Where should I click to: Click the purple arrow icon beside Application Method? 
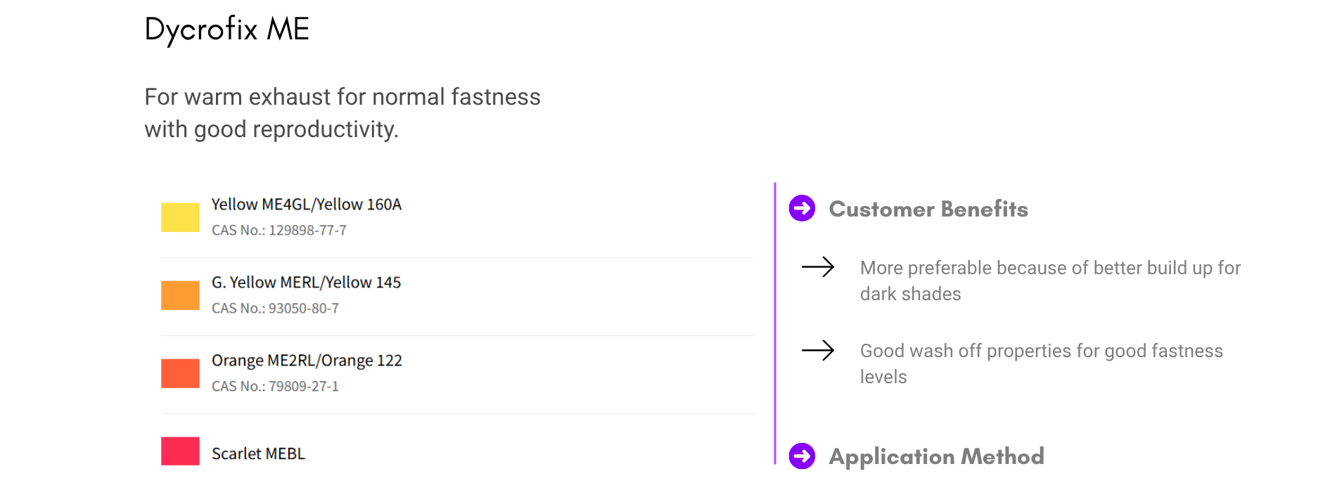(x=802, y=456)
